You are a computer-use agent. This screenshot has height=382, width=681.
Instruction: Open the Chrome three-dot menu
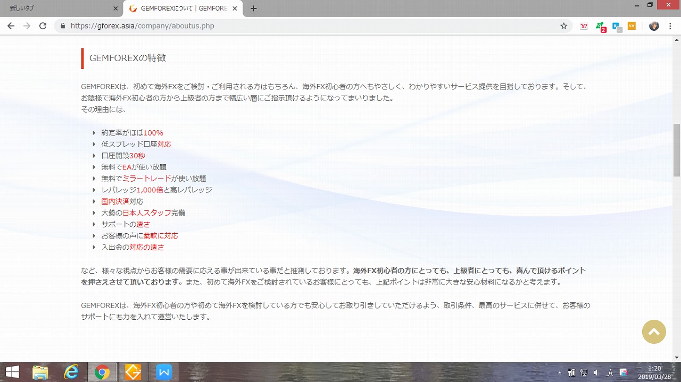pos(670,26)
